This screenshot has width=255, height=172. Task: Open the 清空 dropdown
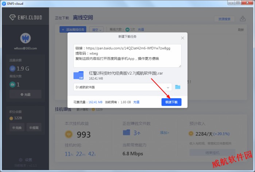[x=96, y=30]
